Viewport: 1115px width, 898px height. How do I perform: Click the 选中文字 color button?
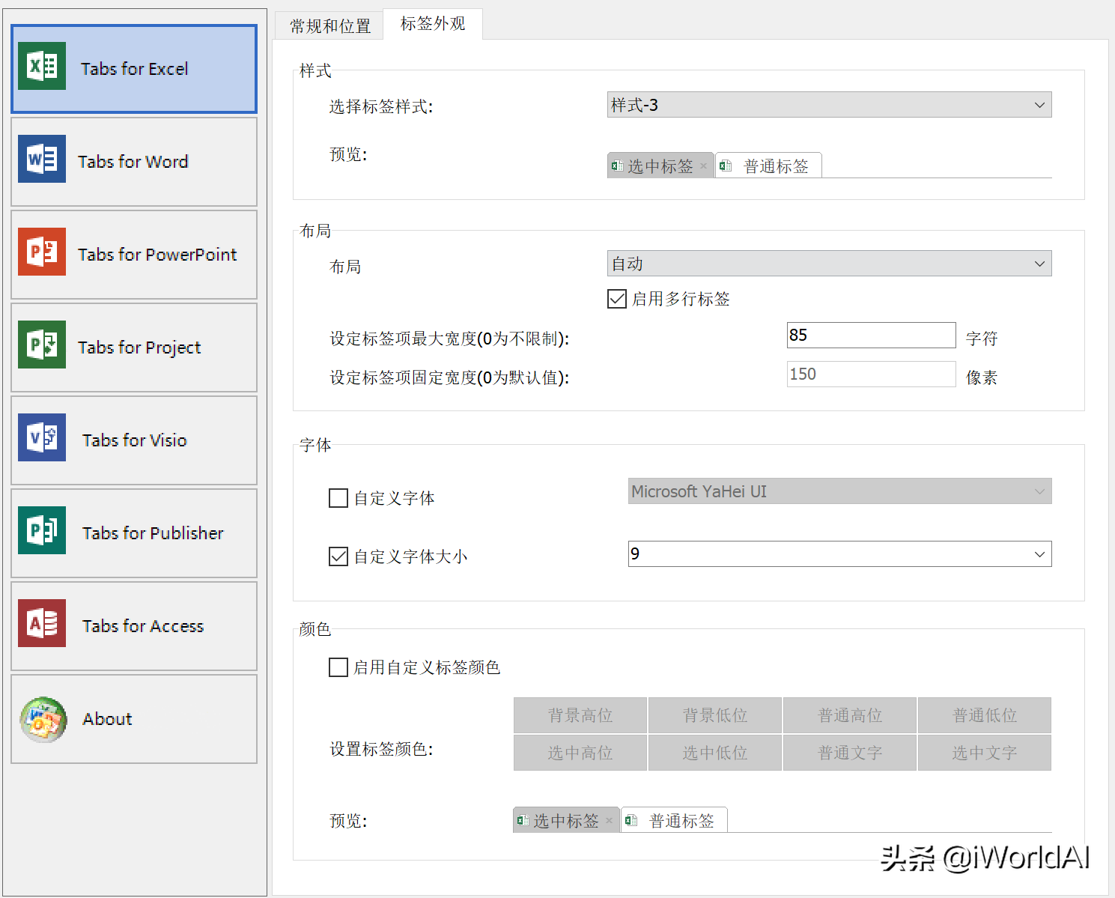click(985, 753)
